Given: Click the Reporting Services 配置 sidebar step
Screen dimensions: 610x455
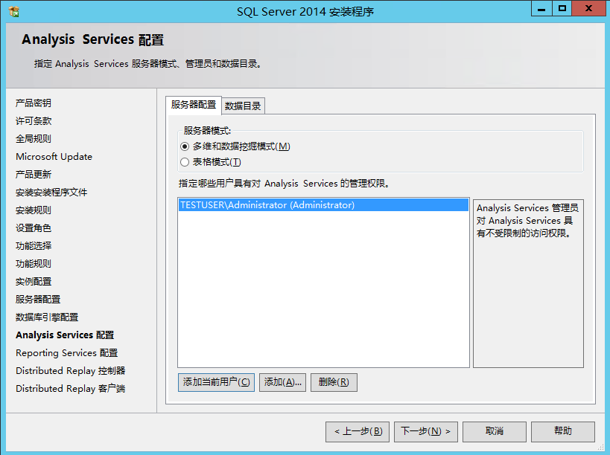Looking at the screenshot, I should click(67, 353).
